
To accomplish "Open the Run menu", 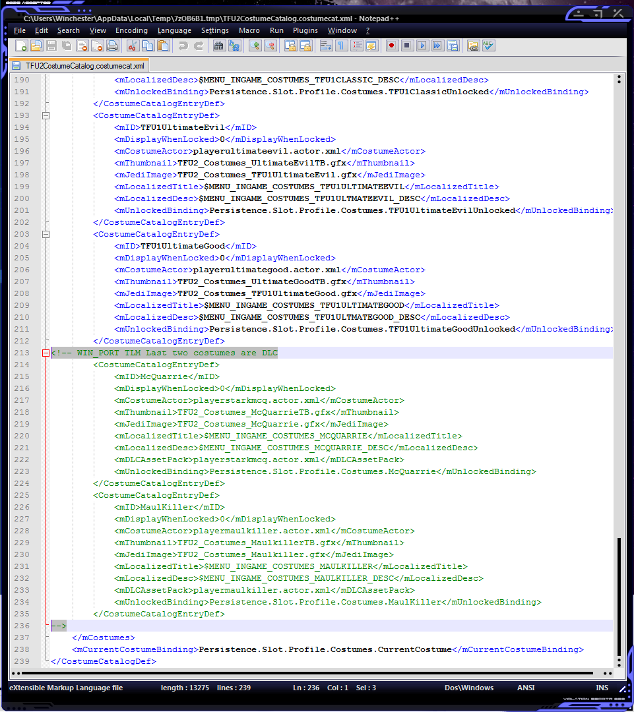I will tap(276, 30).
